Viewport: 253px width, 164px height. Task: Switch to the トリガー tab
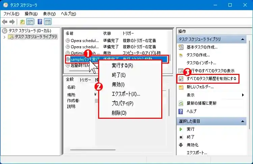click(85, 80)
